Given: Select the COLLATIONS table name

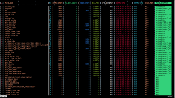Looking at the screenshot, I should click(9, 85).
